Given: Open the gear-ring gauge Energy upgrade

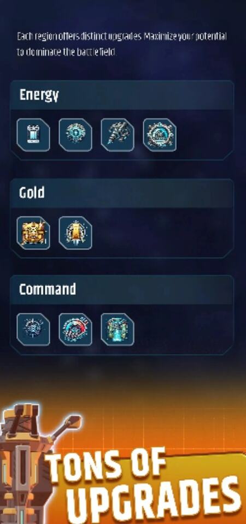Looking at the screenshot, I should pyautogui.click(x=160, y=135).
